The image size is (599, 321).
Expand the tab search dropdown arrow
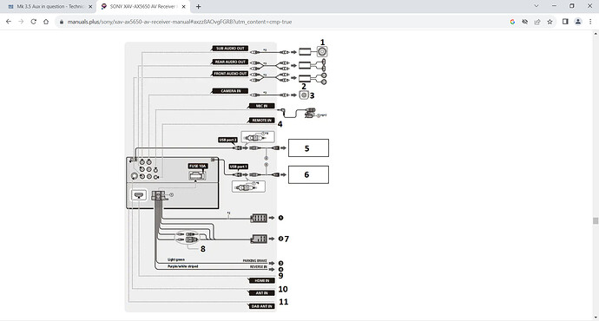pos(536,6)
